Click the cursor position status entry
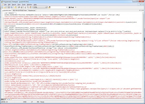Image resolution: width=145 pixels, height=104 pixels. tap(4, 102)
